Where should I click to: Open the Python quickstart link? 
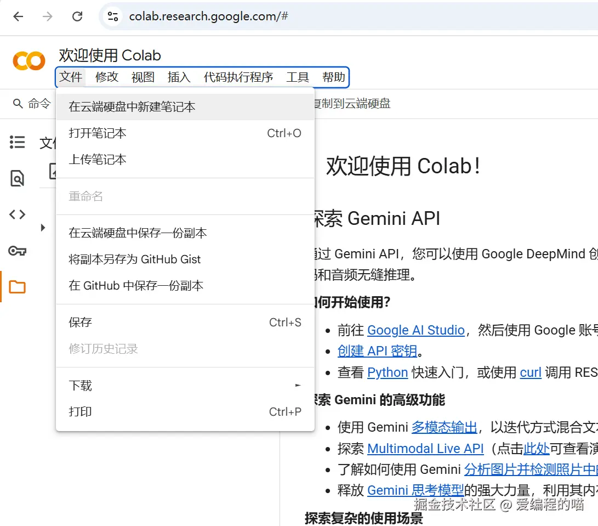[x=388, y=372]
